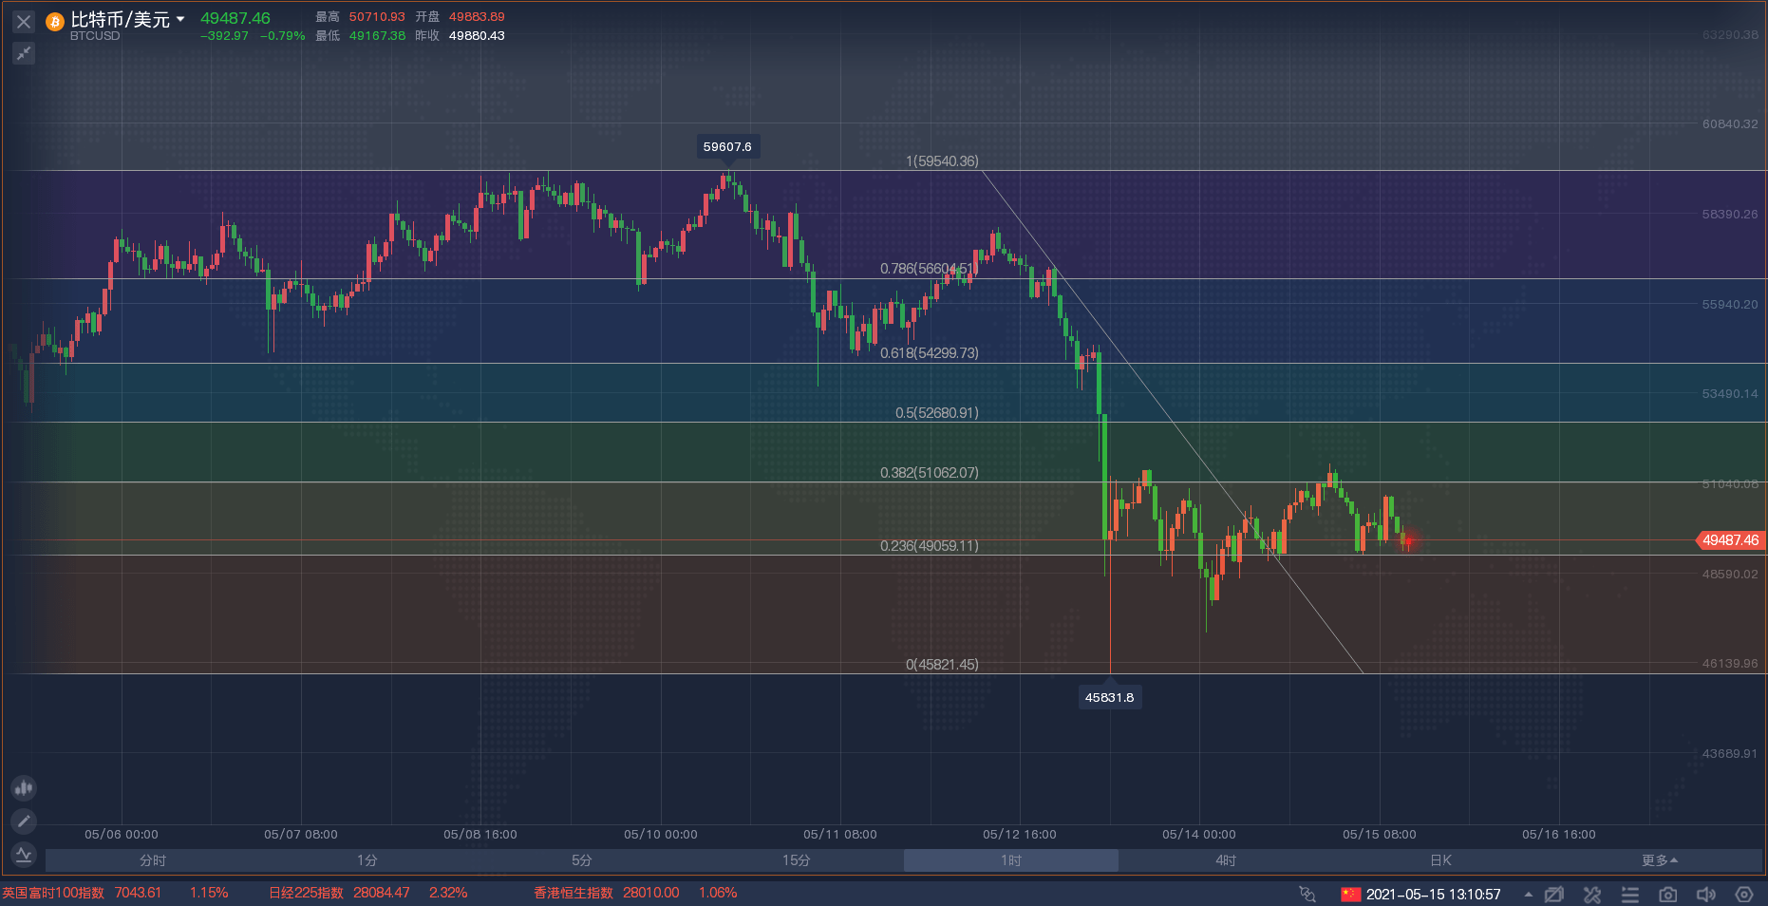The width and height of the screenshot is (1768, 906).
Task: Click the status bar clock 2021-05-15 13:10:57
Action: click(x=1434, y=895)
